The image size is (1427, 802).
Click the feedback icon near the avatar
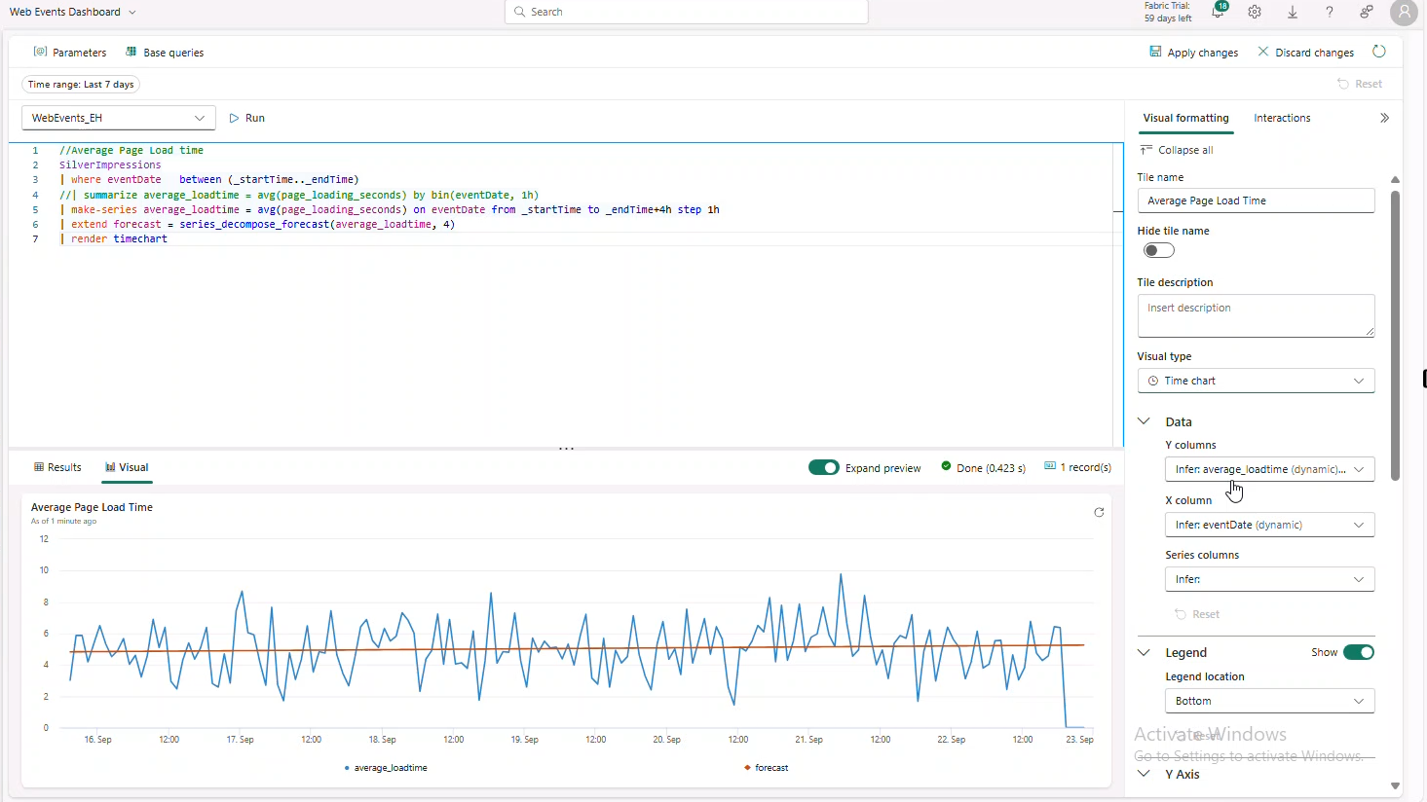click(x=1366, y=12)
